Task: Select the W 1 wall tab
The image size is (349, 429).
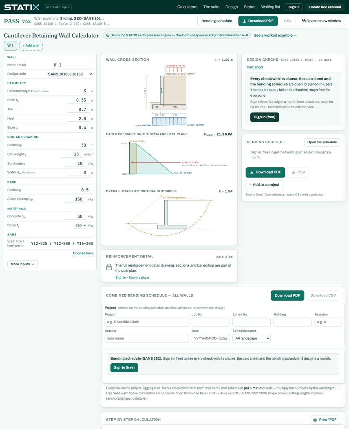Action: pyautogui.click(x=10, y=46)
